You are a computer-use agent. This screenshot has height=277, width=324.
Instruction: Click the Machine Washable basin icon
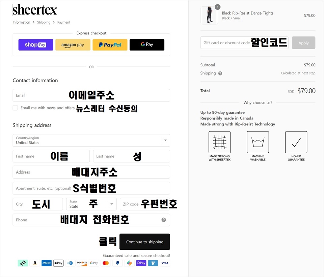(x=258, y=142)
